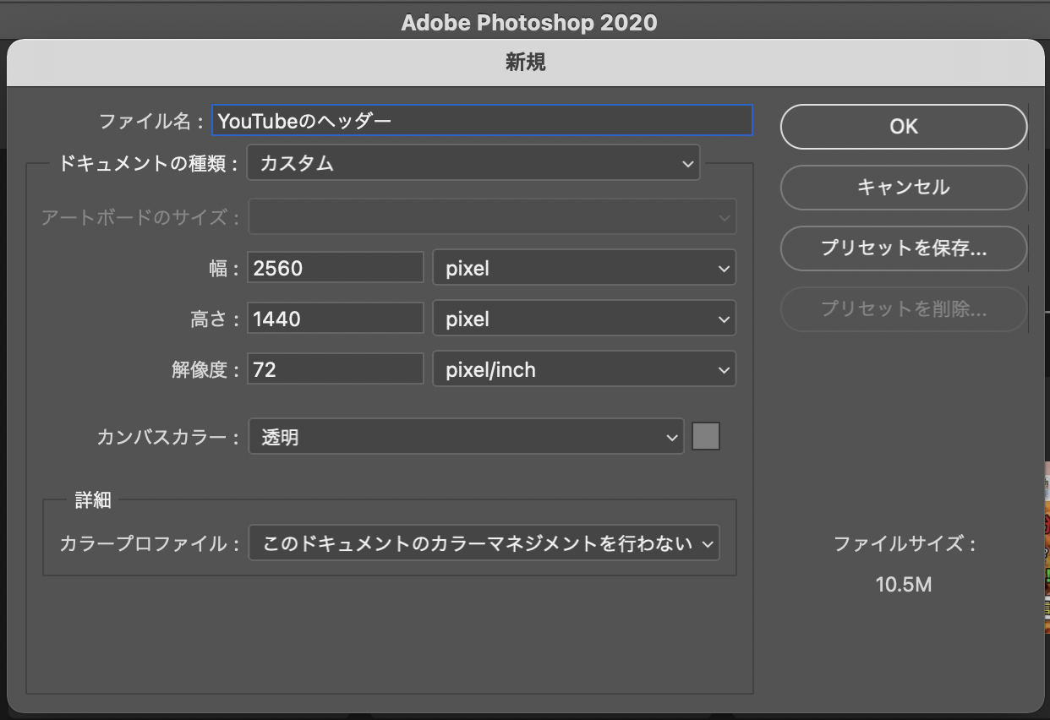Screen dimensions: 1050x720
Task: Click the chevron on the canvas color dropdown
Action: 672,436
